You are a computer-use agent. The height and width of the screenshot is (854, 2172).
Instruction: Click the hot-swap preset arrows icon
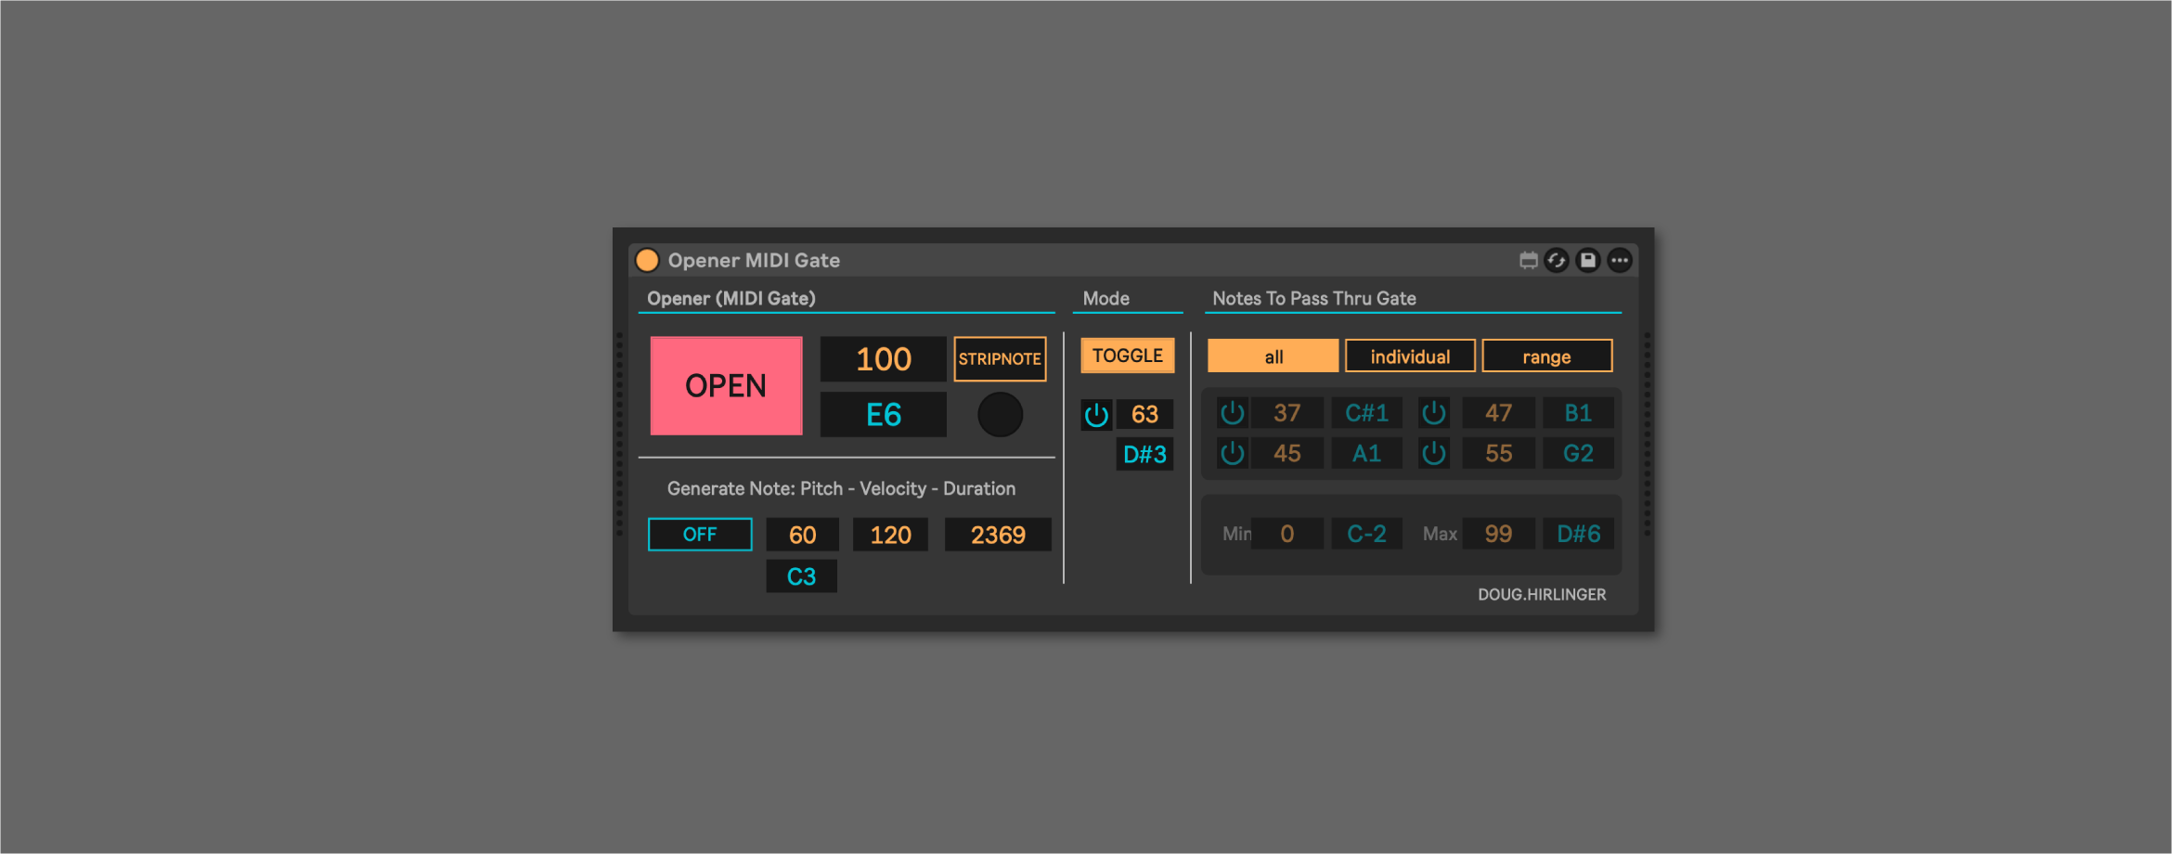click(1557, 260)
